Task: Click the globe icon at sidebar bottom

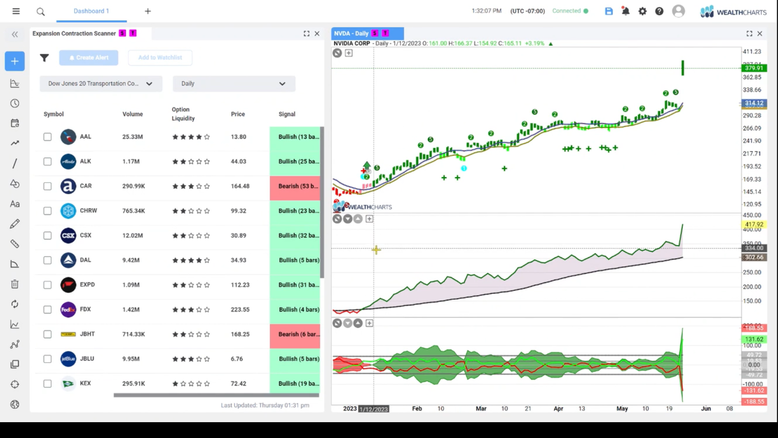Action: 15,404
